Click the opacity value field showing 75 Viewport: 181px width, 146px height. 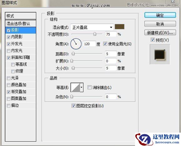[x=111, y=34]
